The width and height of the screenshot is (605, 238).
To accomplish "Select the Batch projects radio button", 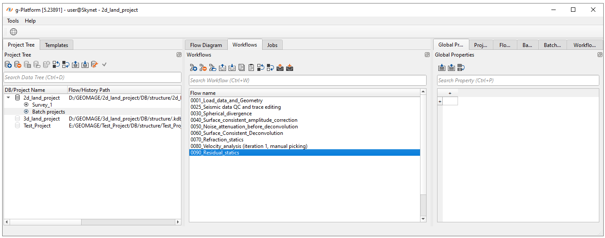I will [26, 112].
